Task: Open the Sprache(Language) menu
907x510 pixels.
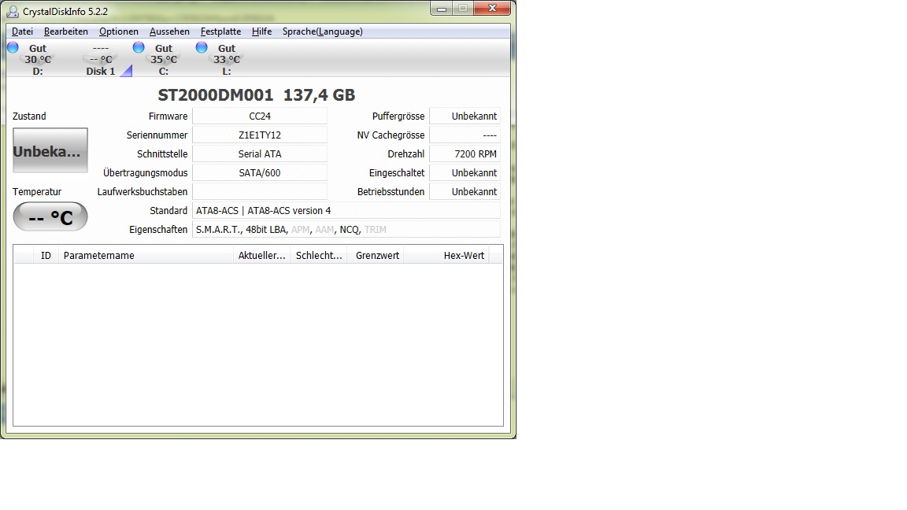Action: point(322,31)
